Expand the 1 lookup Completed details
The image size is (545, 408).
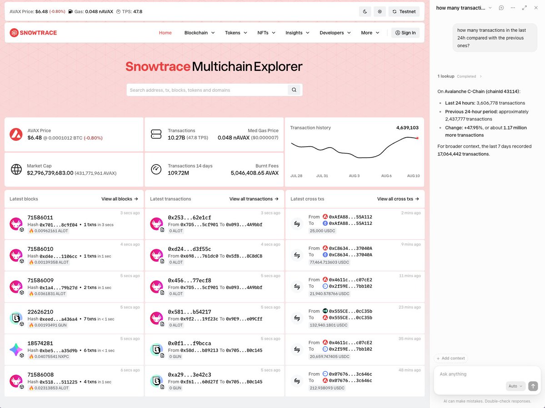[460, 76]
